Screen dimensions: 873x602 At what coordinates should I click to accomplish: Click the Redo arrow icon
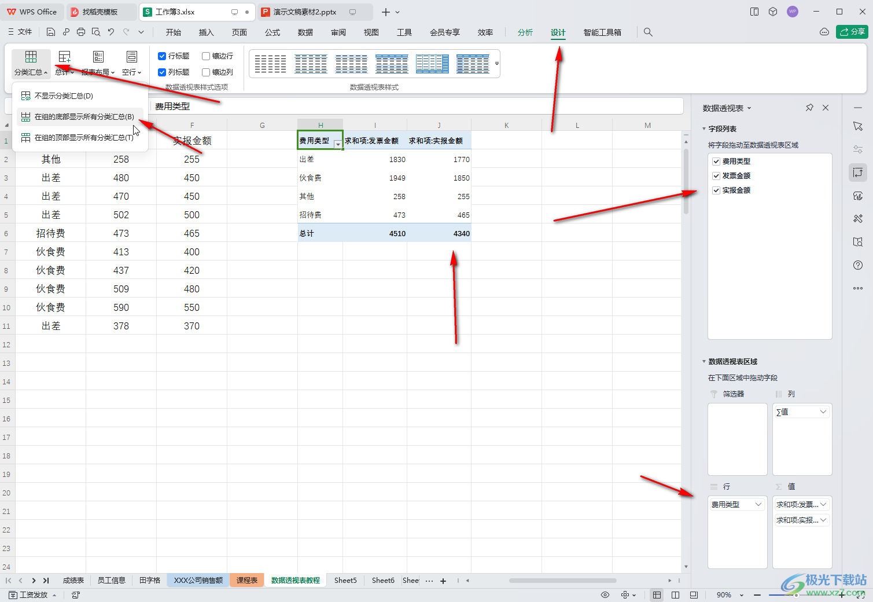tap(126, 32)
